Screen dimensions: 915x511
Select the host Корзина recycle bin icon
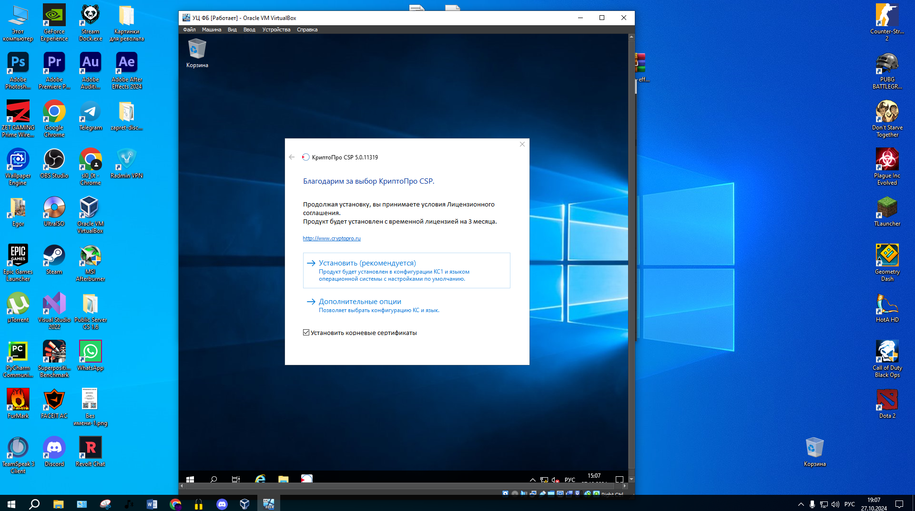click(x=814, y=451)
